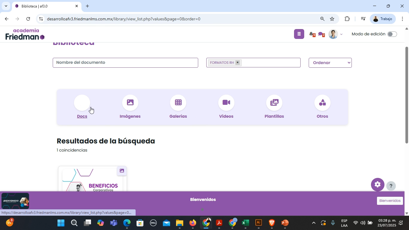The image size is (409, 230).
Task: Open Windows taskbar search
Action: coord(74,223)
